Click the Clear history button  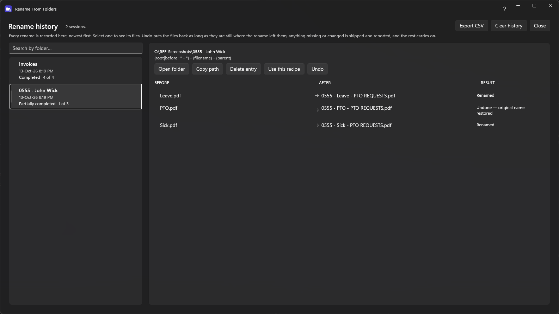pos(509,26)
